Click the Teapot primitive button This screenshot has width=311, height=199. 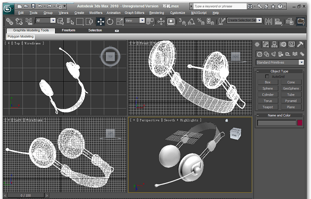point(268,107)
